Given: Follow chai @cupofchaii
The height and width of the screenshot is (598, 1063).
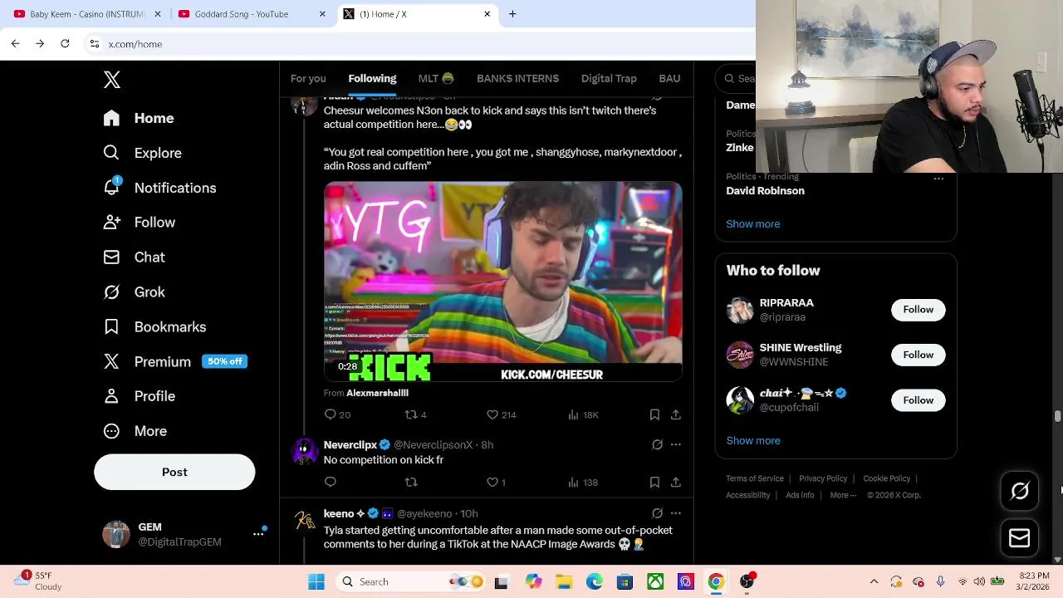Looking at the screenshot, I should 918,400.
